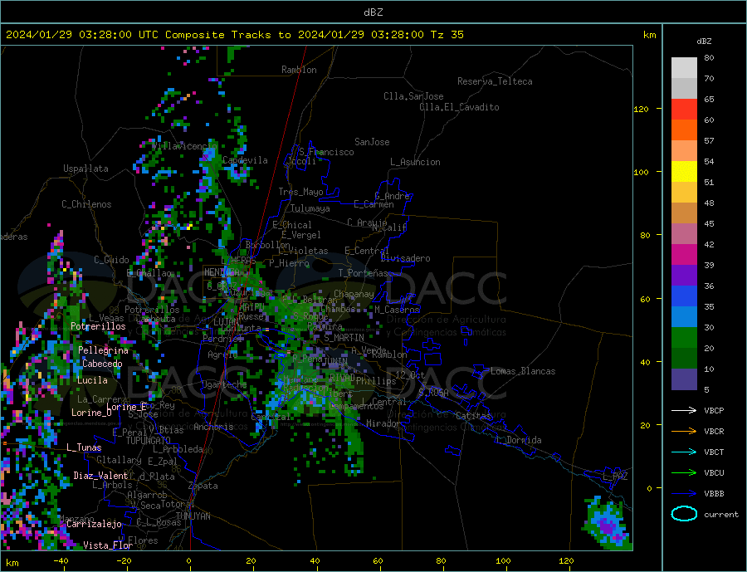Click the storm cell at map's southeast corner
Screen dimensions: 747x572
[x=608, y=523]
